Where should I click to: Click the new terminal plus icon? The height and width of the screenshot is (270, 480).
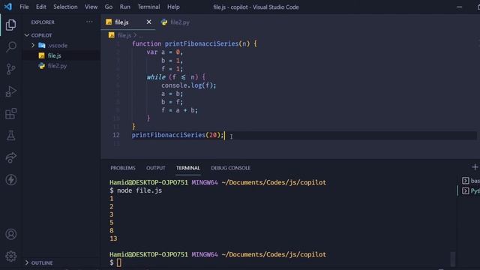click(475, 167)
